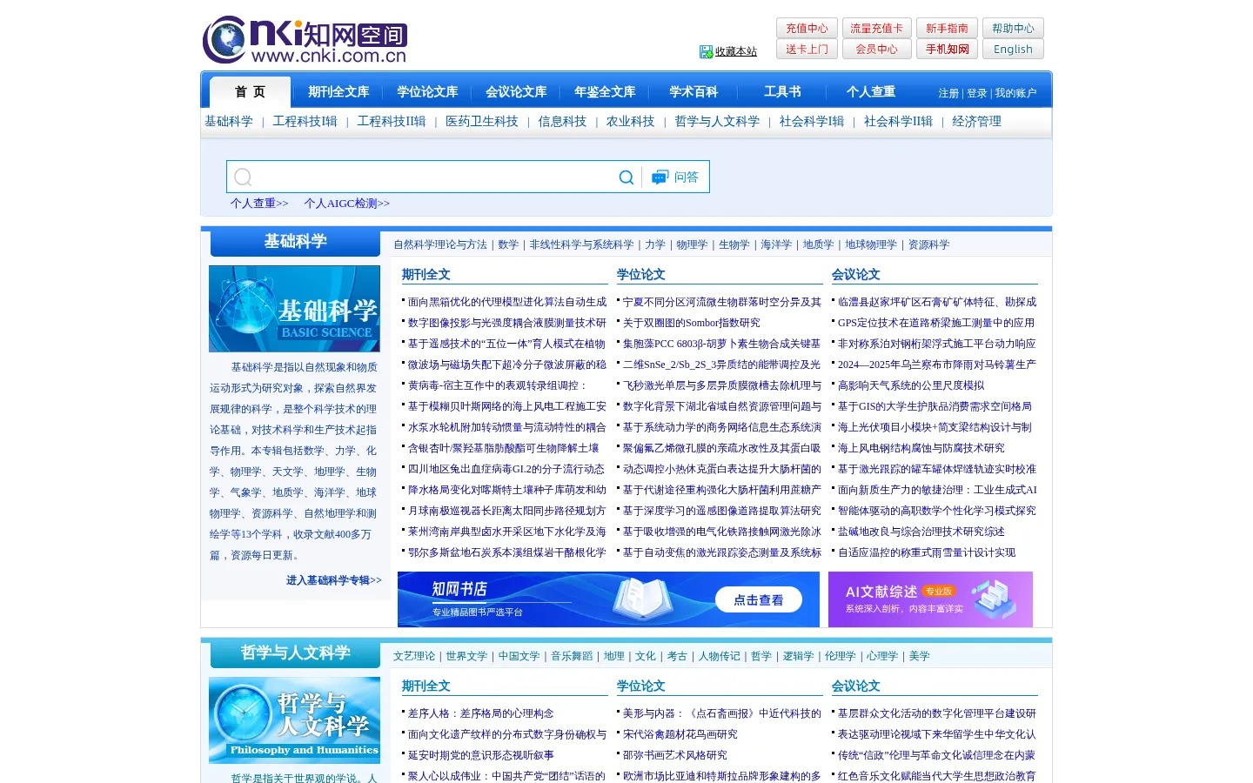Open 年鉴全文库 in the navigation bar

(605, 92)
